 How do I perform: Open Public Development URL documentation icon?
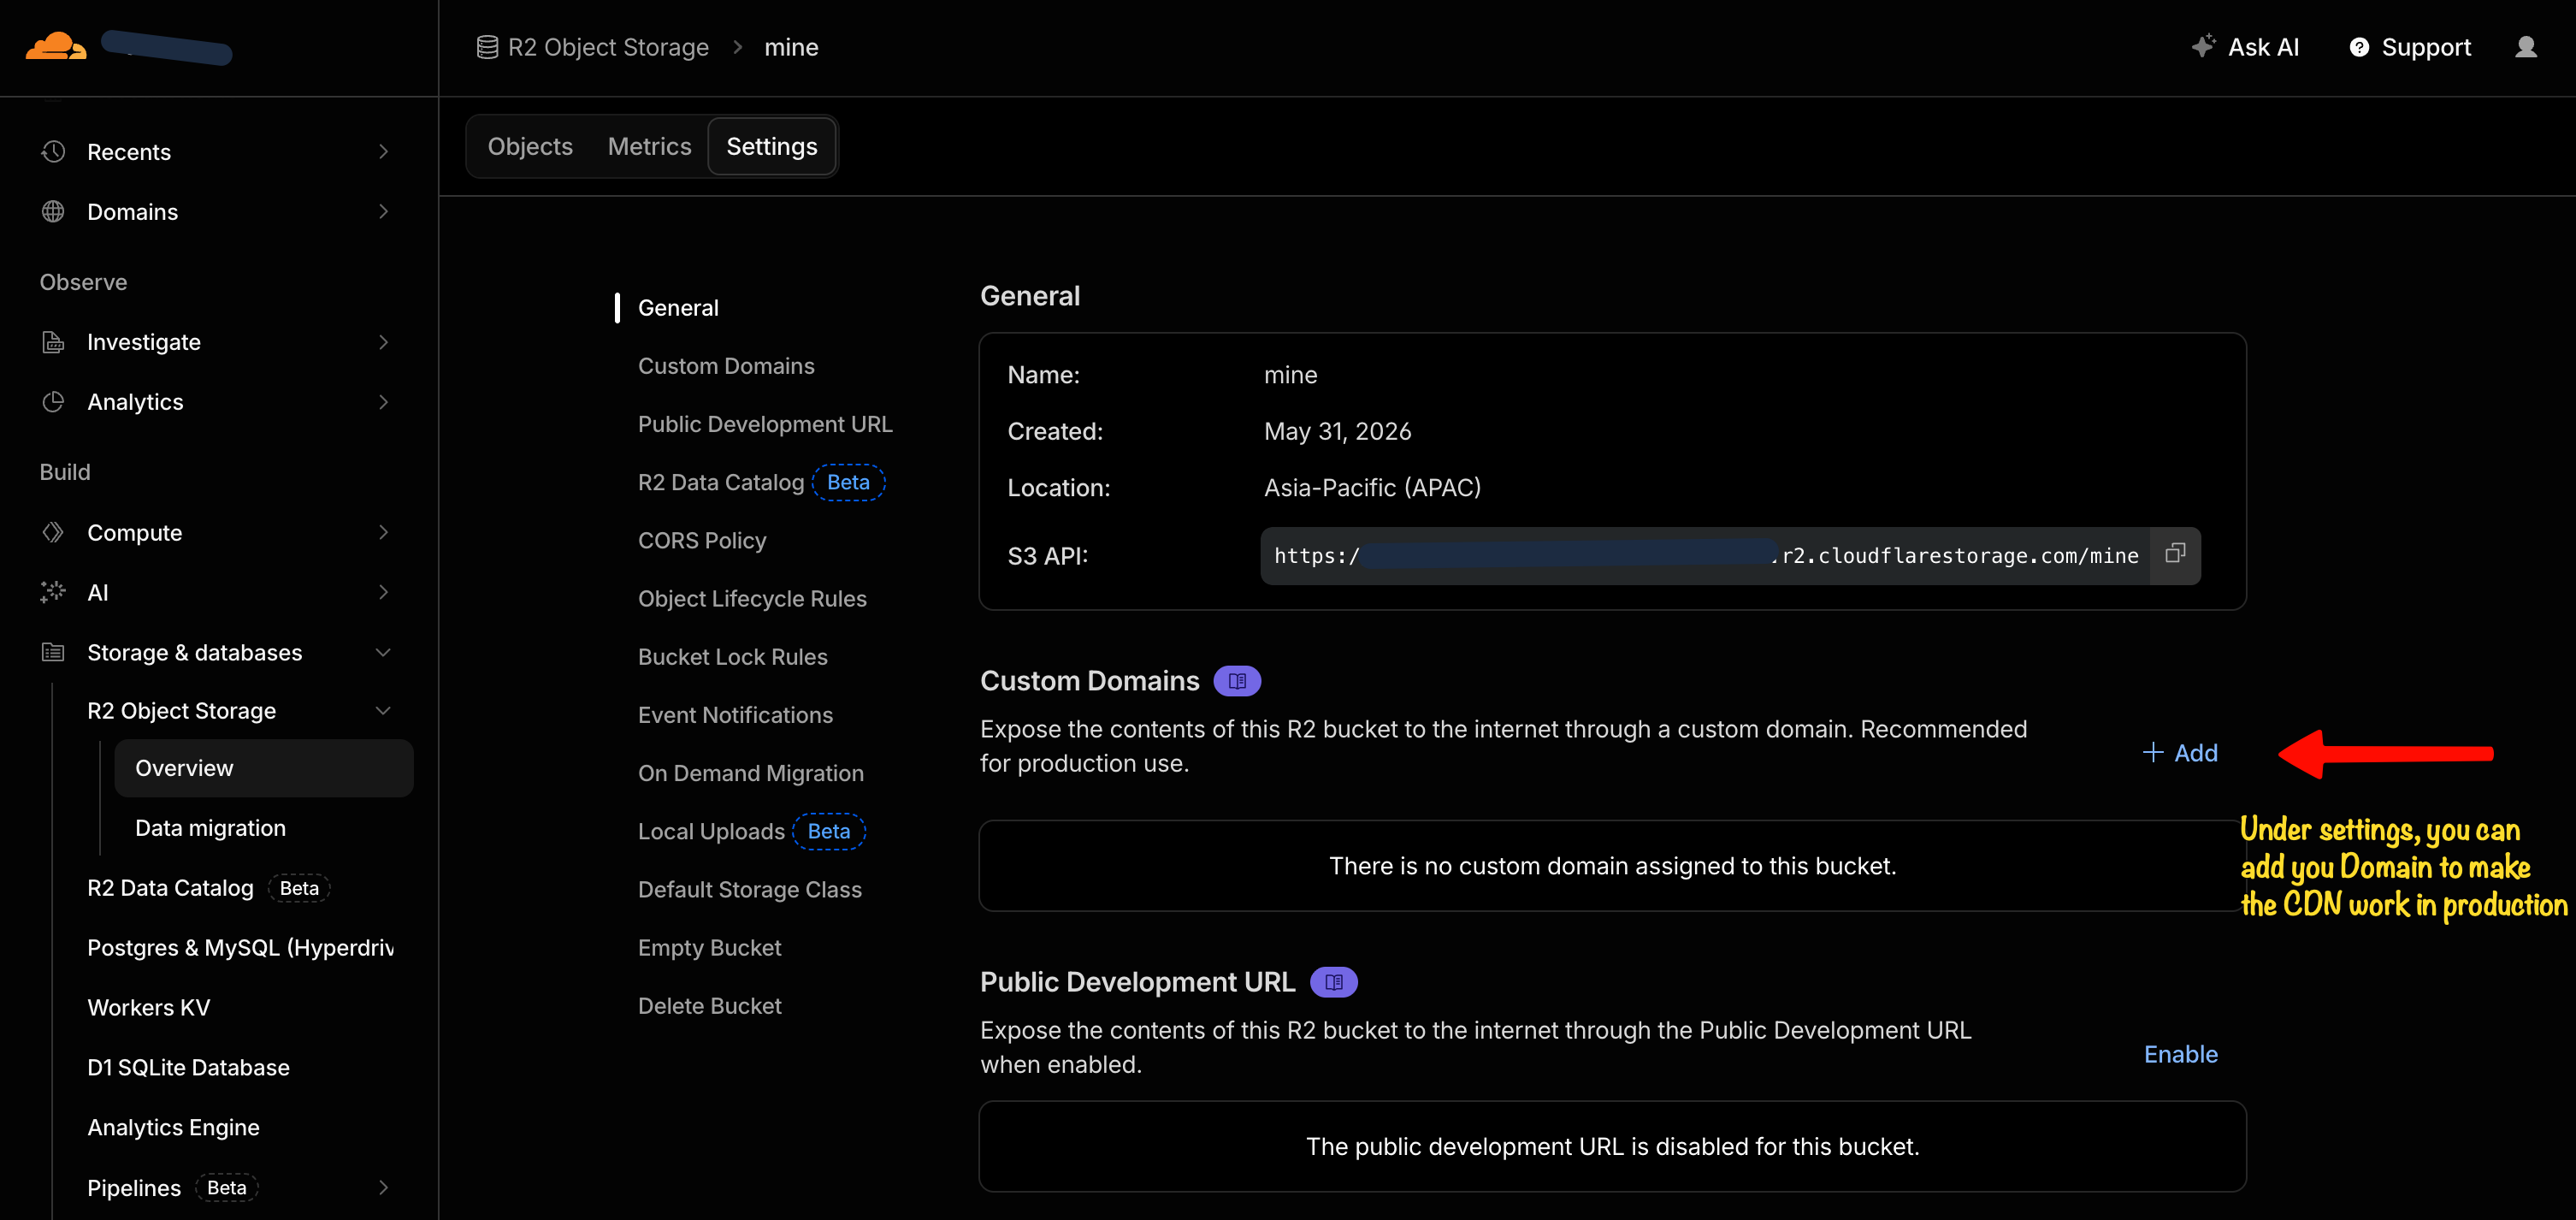point(1334,982)
